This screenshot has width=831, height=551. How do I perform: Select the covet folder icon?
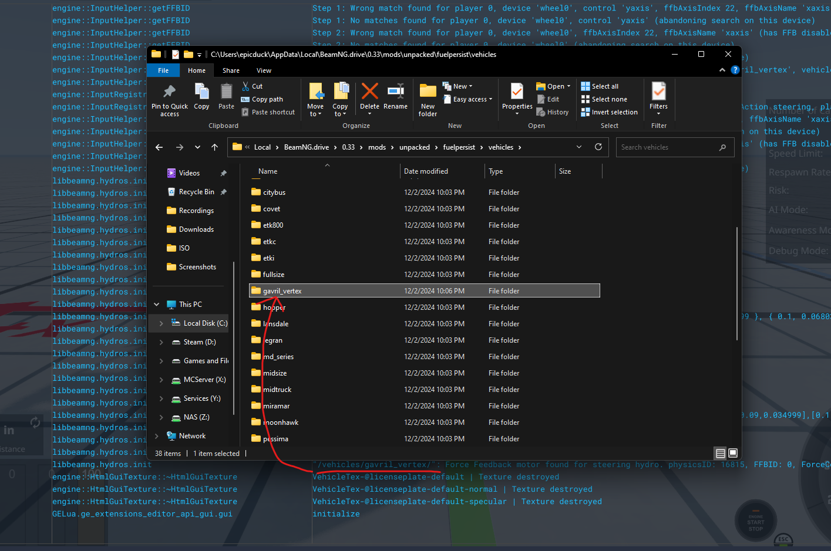click(x=256, y=208)
